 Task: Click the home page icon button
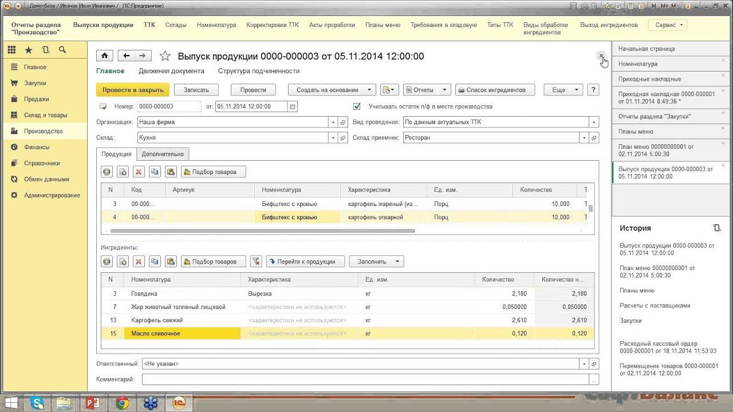tap(104, 56)
